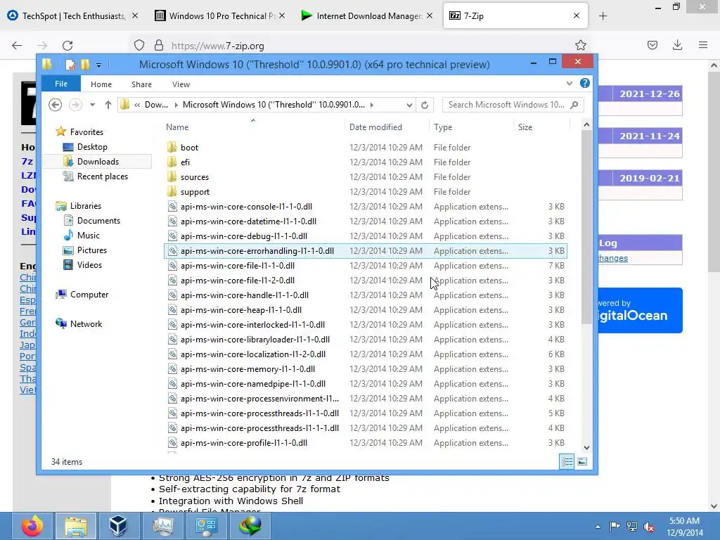Click Properties icon in quick access toolbar
720x540 pixels.
pos(70,65)
